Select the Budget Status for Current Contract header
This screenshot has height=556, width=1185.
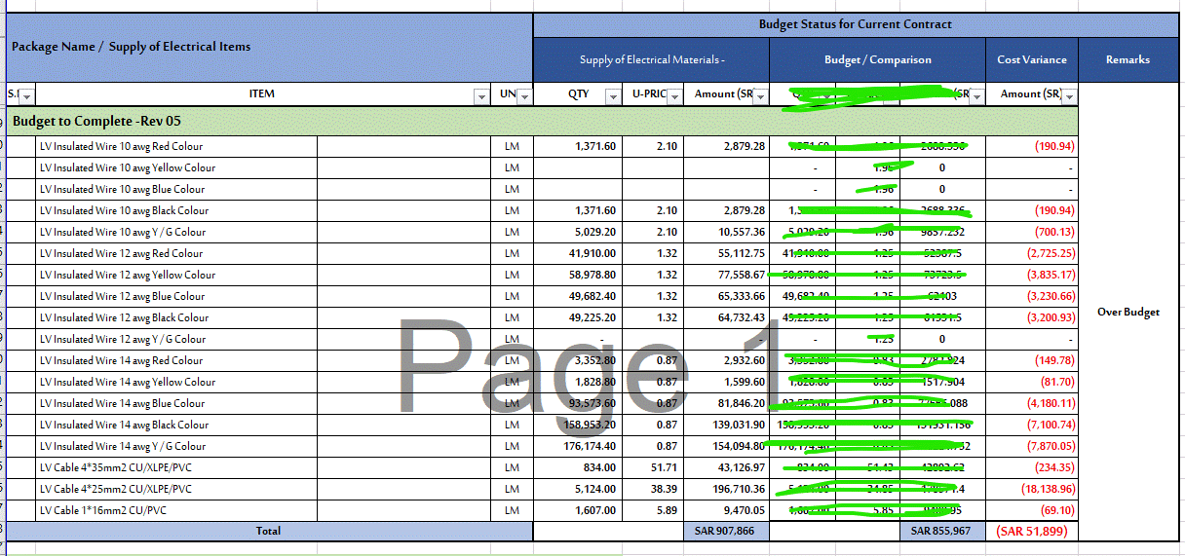point(856,24)
